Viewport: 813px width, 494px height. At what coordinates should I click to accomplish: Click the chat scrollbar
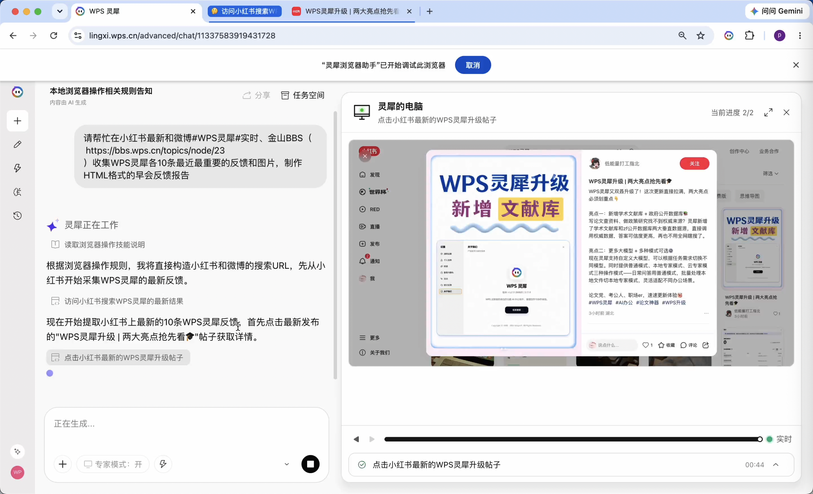(335, 246)
